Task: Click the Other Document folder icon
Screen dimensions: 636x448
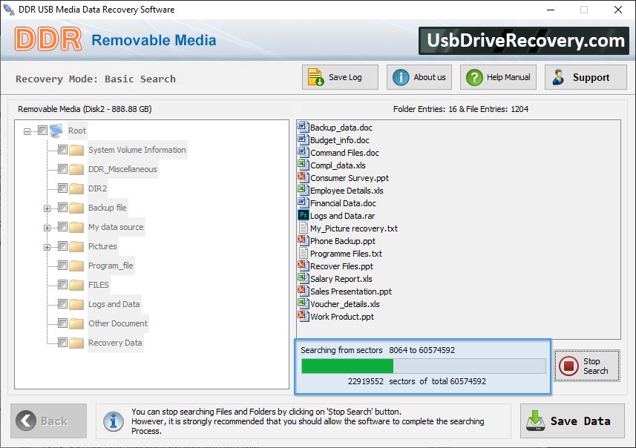Action: click(76, 323)
